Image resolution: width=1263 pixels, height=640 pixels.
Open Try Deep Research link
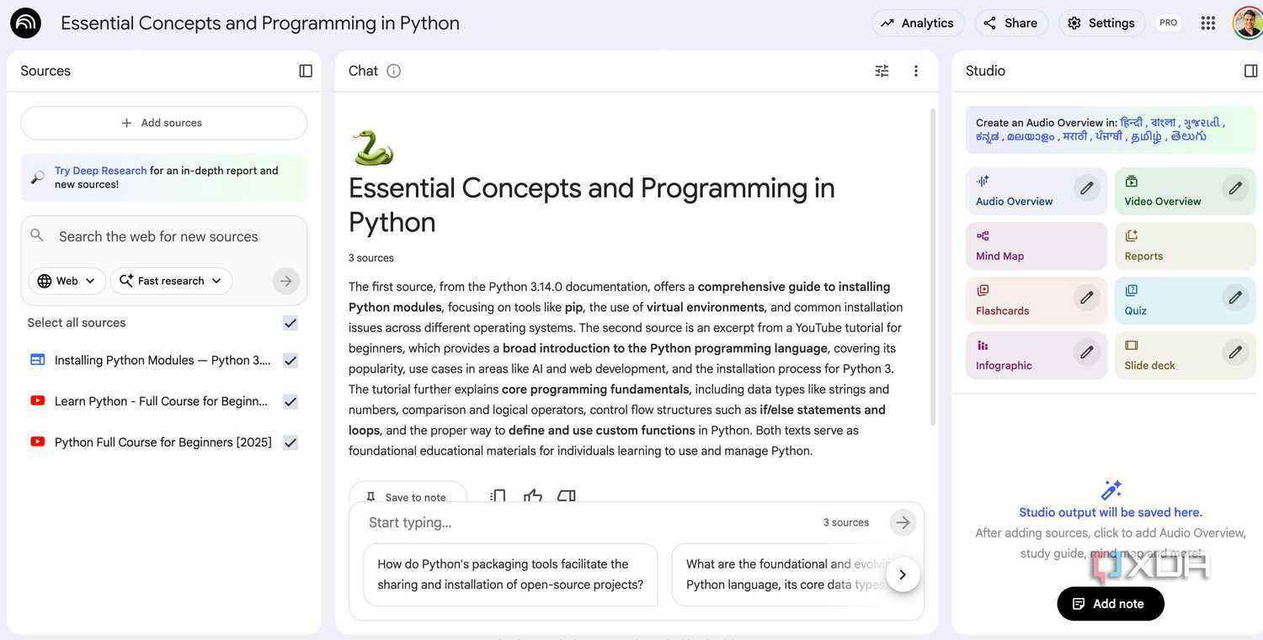pos(101,171)
